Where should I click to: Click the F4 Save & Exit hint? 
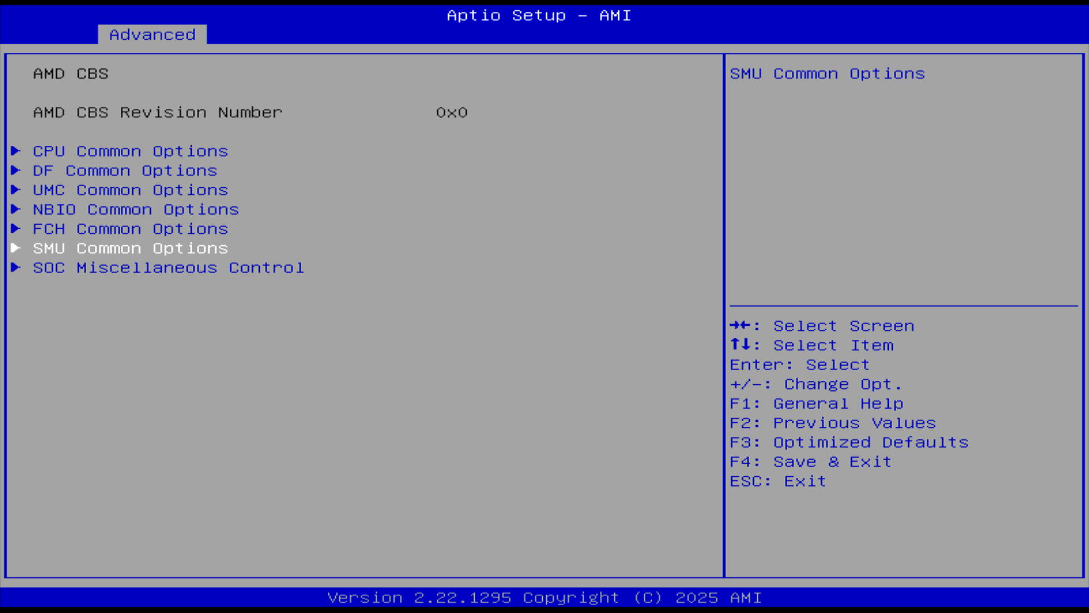pos(811,462)
